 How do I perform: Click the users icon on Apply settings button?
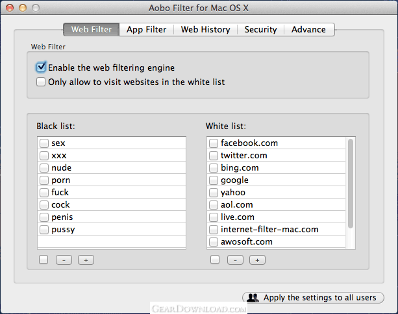point(253,298)
